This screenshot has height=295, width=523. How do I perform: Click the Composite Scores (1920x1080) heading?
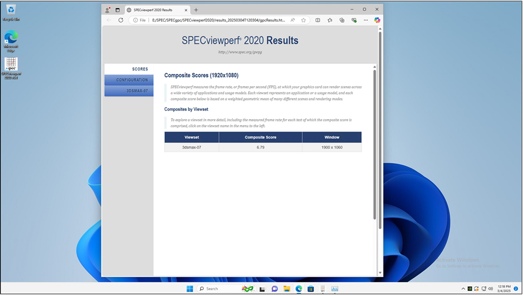tap(201, 75)
